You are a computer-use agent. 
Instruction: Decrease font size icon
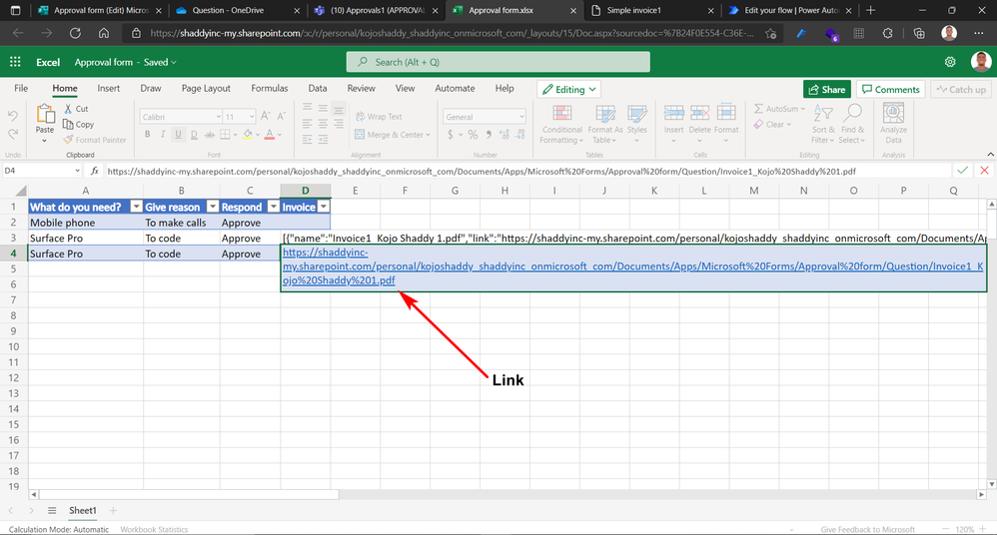(x=281, y=116)
